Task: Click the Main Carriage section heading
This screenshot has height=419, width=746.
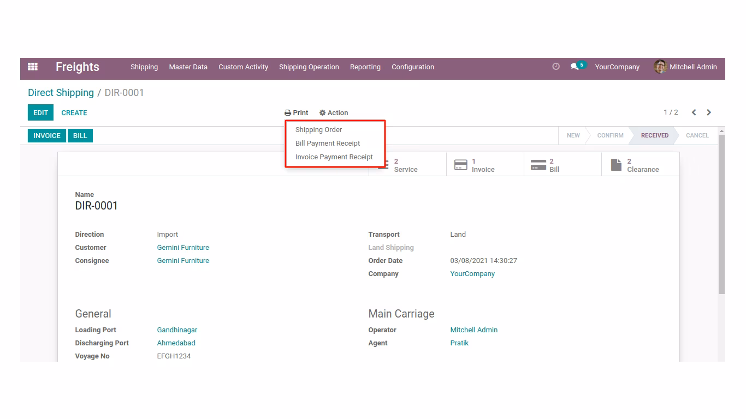Action: click(x=401, y=314)
